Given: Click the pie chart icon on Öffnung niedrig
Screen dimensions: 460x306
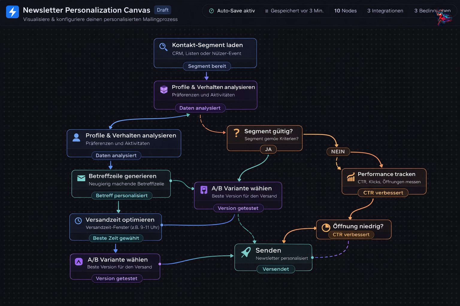Looking at the screenshot, I should tap(326, 228).
